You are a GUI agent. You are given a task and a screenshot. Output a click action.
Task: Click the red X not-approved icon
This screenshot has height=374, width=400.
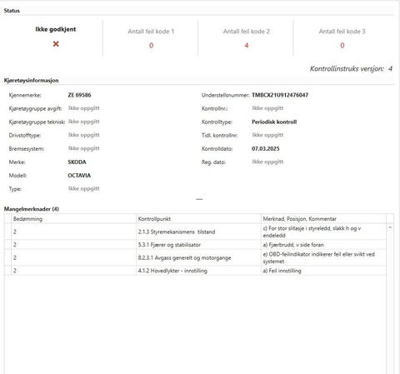coord(56,44)
